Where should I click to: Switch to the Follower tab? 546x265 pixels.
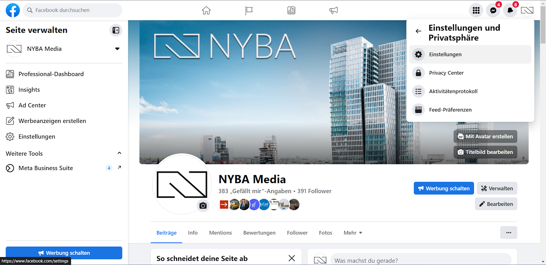[297, 233]
